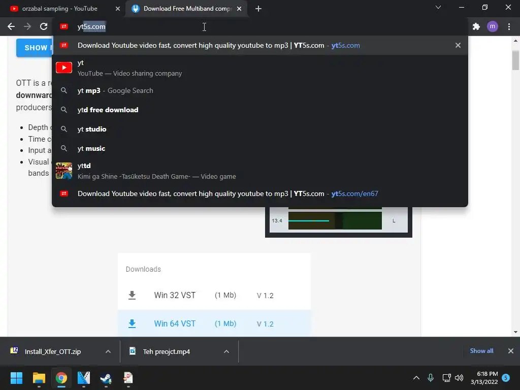Select yttd Kimi ga Shine suggestion
The height and width of the screenshot is (390, 520).
coord(259,171)
